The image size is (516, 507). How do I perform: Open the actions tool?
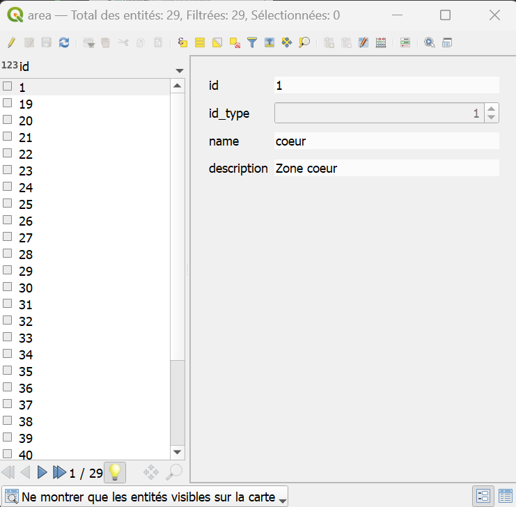click(x=430, y=42)
